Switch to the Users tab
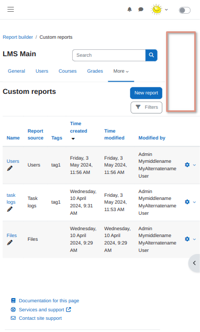The height and width of the screenshot is (332, 200). [x=42, y=71]
